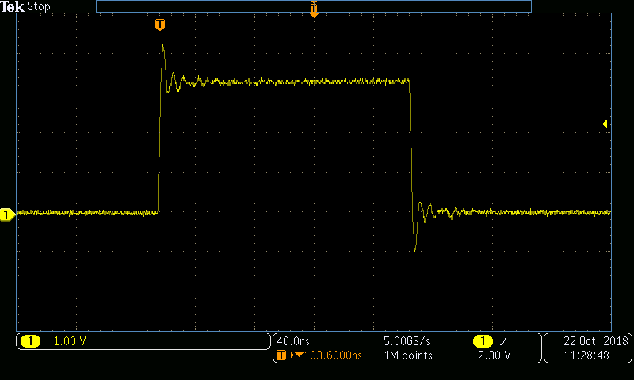Click the yellow trigger level arrow
This screenshot has height=380, width=634.
(x=606, y=123)
